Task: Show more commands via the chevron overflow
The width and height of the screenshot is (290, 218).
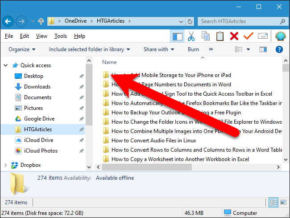Action: pos(211,49)
